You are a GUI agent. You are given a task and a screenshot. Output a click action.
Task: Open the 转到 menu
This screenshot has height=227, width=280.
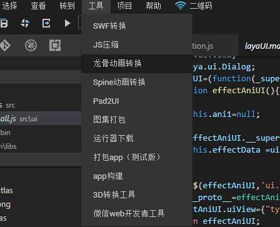click(x=67, y=6)
